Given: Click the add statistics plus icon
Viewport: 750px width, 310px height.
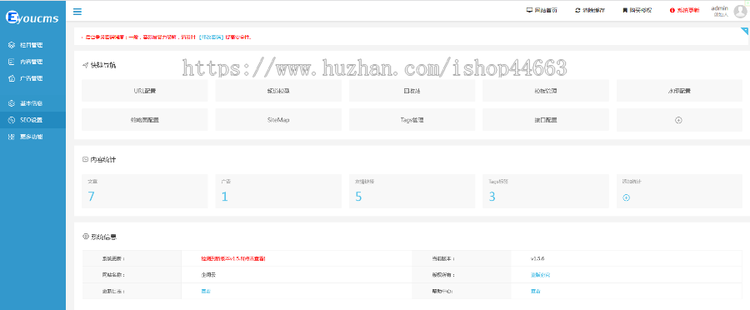Looking at the screenshot, I should [x=626, y=197].
